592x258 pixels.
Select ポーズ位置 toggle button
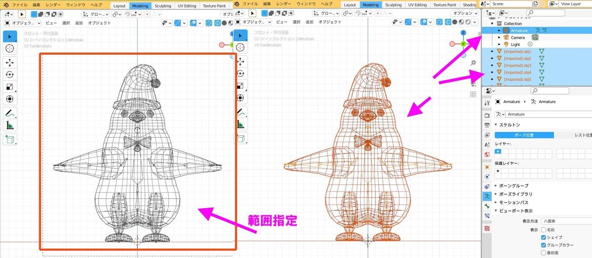click(524, 135)
